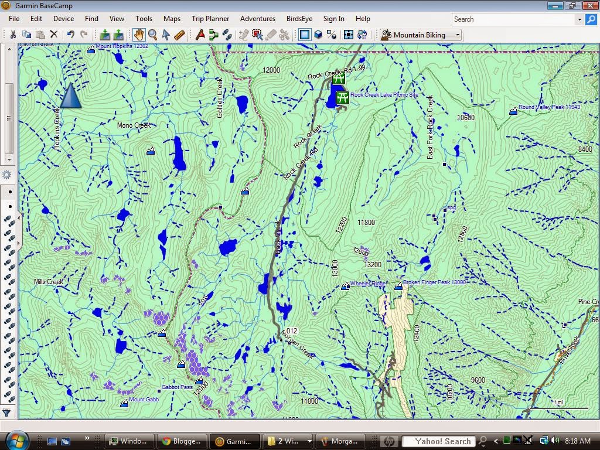Click the Yahoo! Search taskbar field
Screen dimensions: 600x450
[x=439, y=441]
